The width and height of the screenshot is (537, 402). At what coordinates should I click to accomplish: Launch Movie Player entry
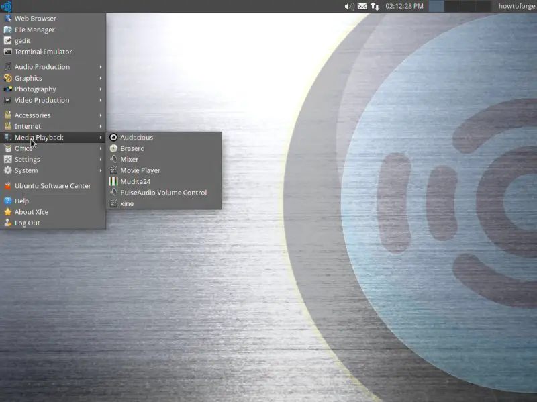pyautogui.click(x=164, y=170)
